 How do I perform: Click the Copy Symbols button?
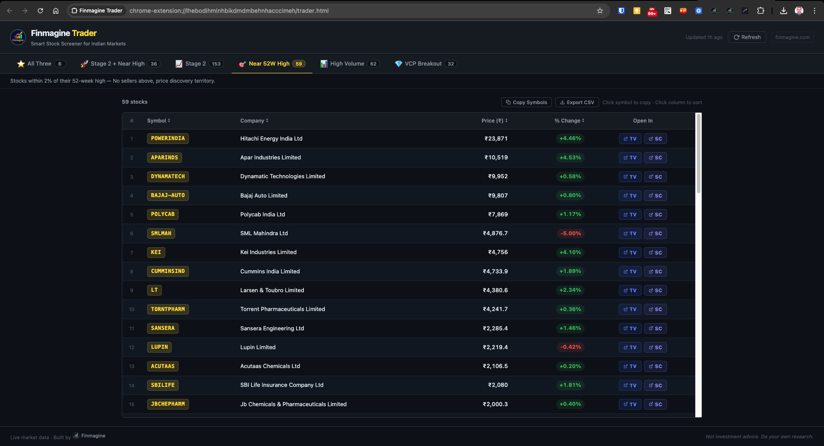pyautogui.click(x=526, y=102)
